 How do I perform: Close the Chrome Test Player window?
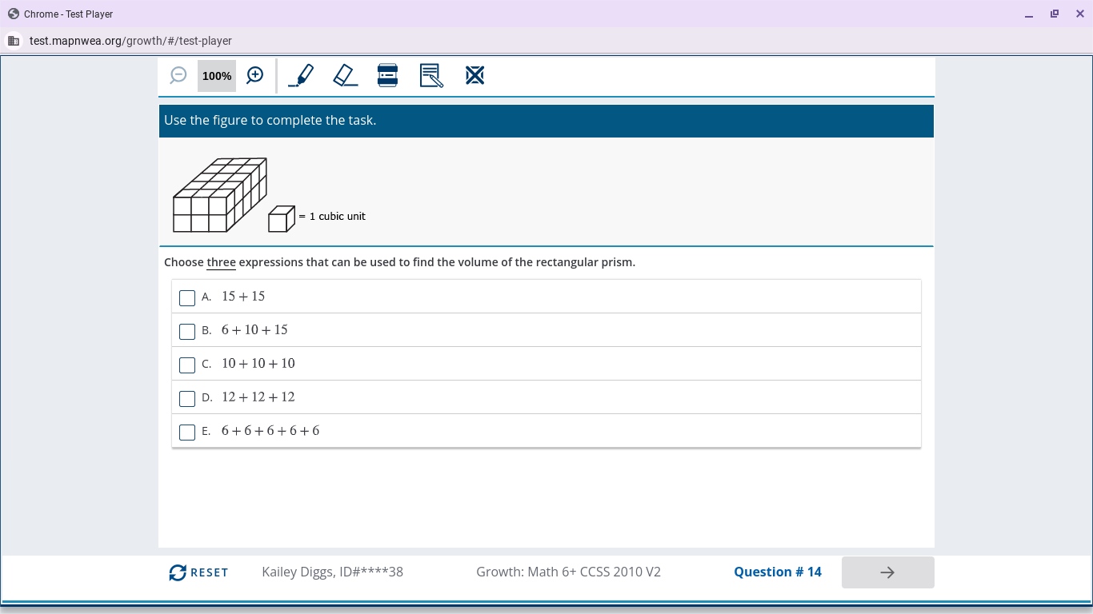(1080, 14)
